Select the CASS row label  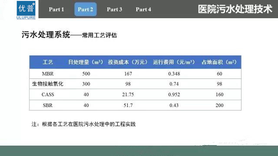click(48, 94)
